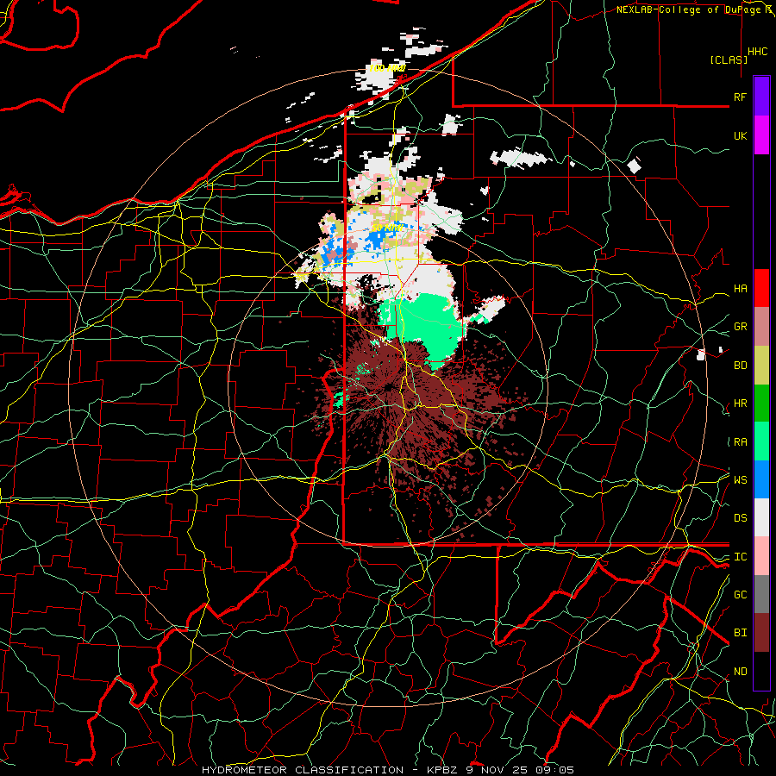The width and height of the screenshot is (776, 776).
Task: Select the gray GC legend swatch
Action: pyautogui.click(x=761, y=594)
